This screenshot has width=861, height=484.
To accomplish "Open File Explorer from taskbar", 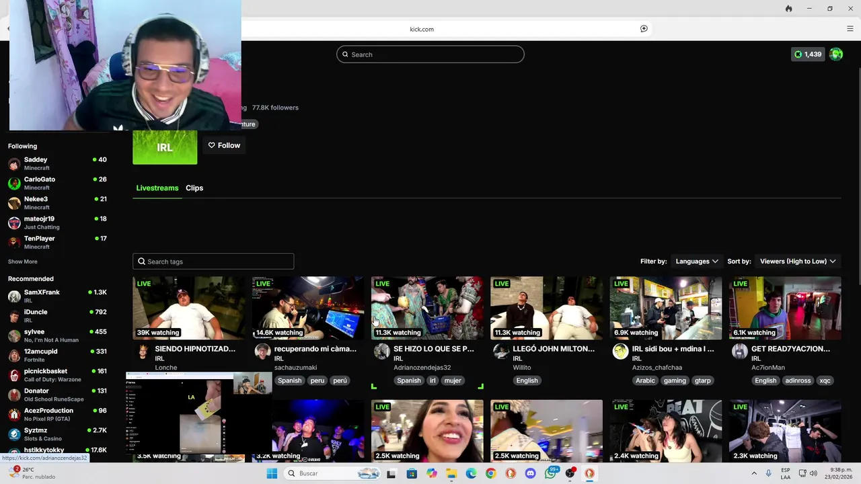I will 451,473.
